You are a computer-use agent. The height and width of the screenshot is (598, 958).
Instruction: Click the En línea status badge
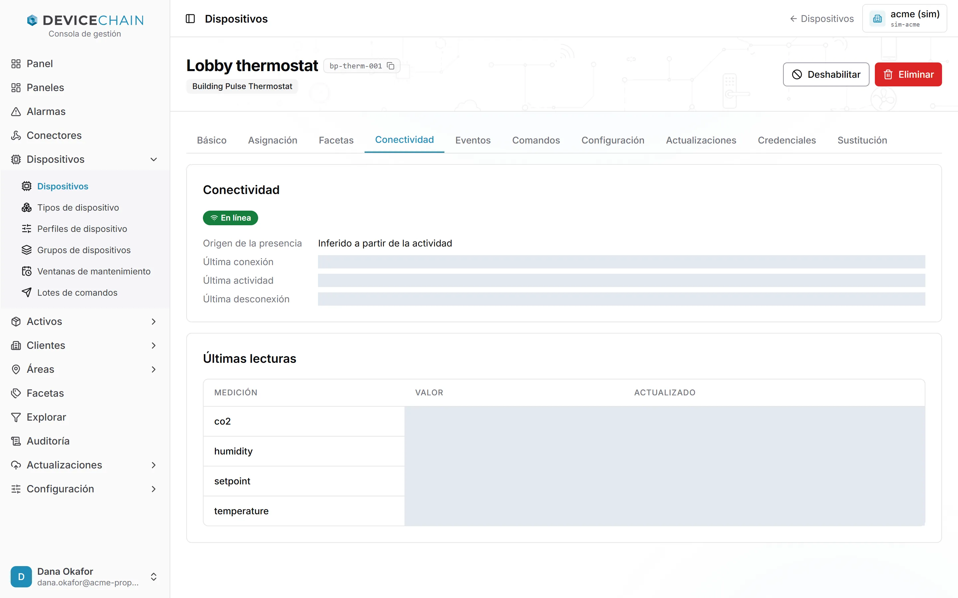[231, 218]
